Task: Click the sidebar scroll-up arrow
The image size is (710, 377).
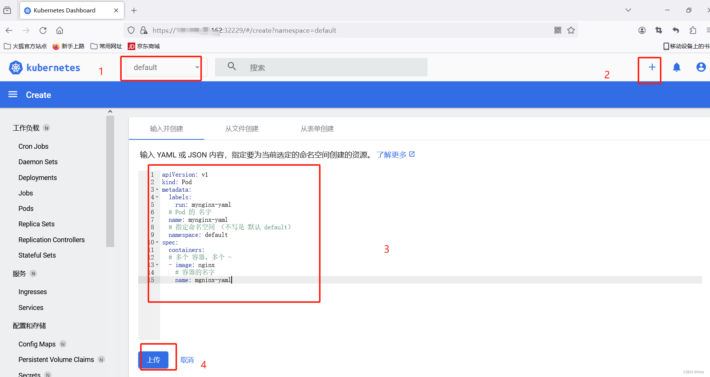Action: click(x=110, y=111)
